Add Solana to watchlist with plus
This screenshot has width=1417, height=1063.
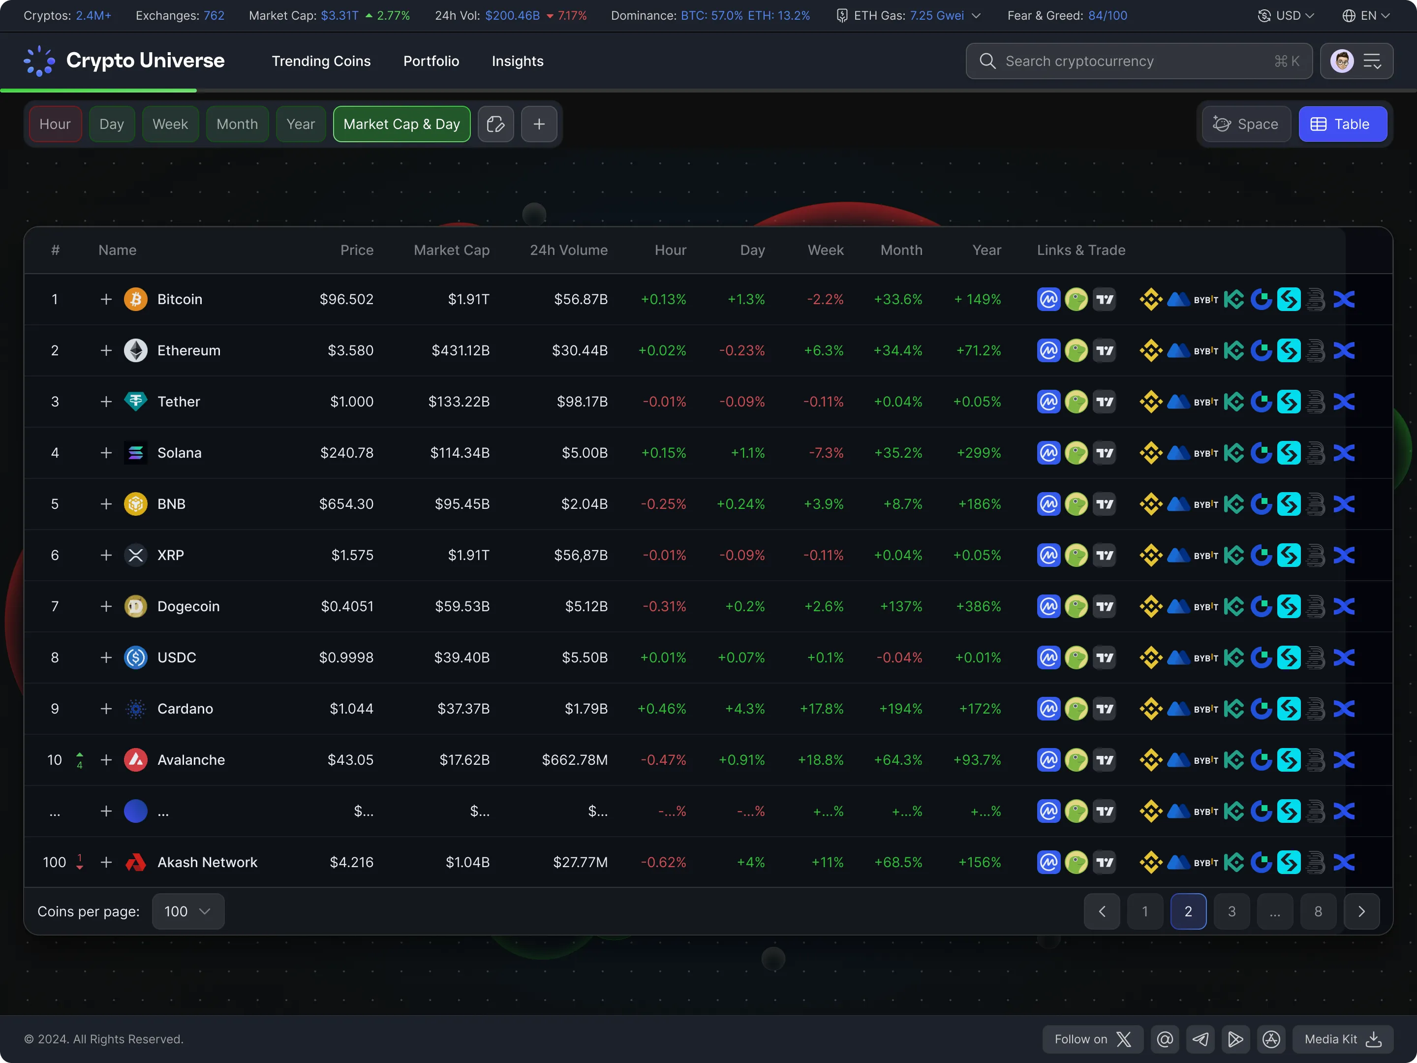click(106, 453)
